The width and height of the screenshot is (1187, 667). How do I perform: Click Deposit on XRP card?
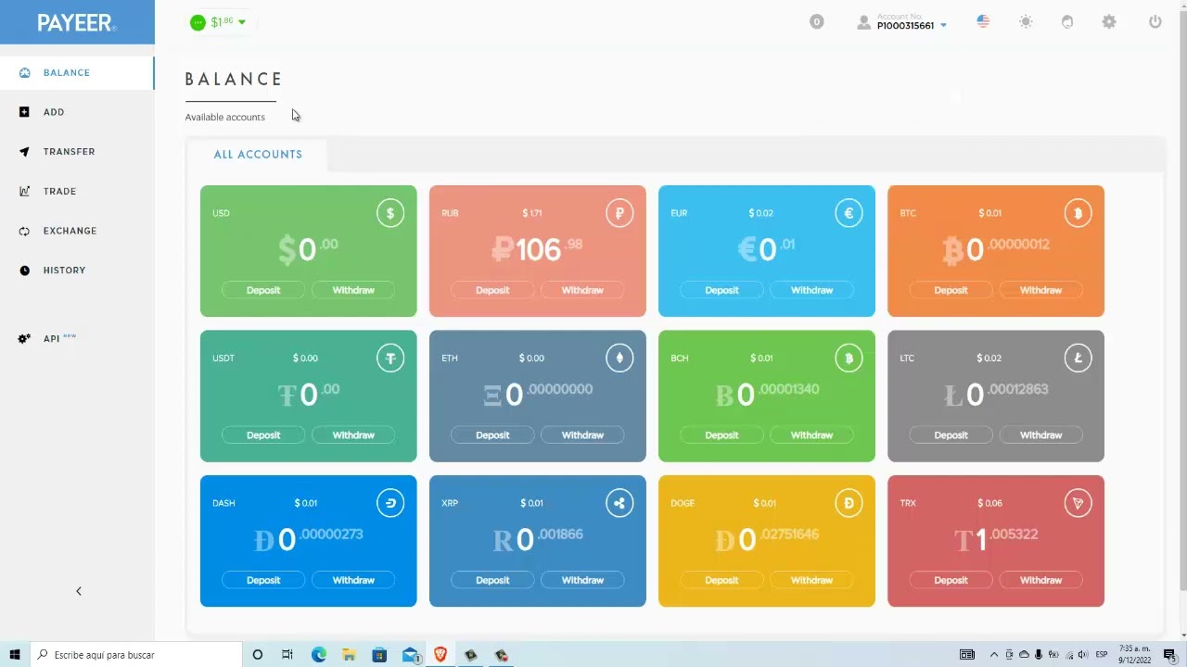tap(492, 580)
